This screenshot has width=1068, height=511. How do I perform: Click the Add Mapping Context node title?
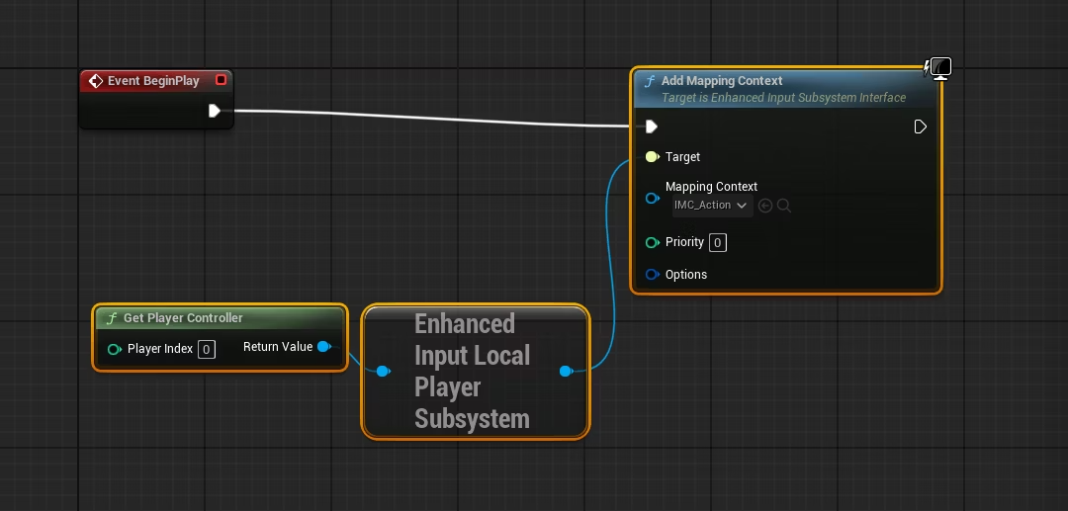(x=722, y=80)
